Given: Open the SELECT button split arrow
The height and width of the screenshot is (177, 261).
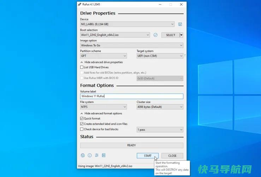Looking at the screenshot, I should pos(182,35).
